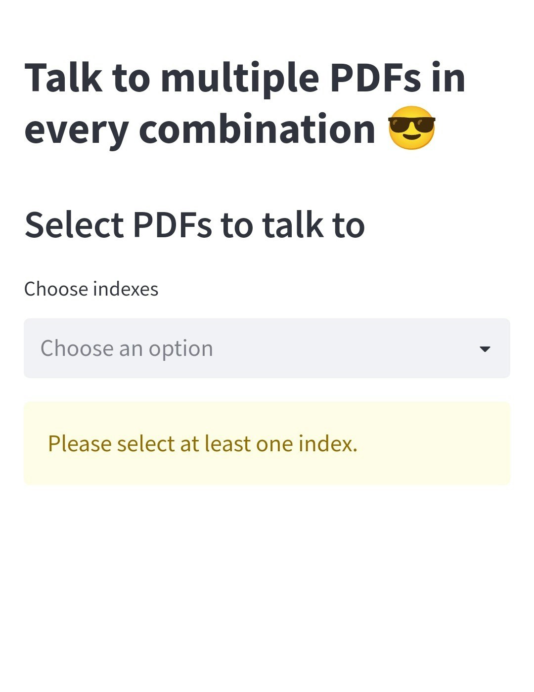Click the 'Talk to multiple PDFs' main heading
Viewport: 534px width, 692px height.
(x=245, y=103)
